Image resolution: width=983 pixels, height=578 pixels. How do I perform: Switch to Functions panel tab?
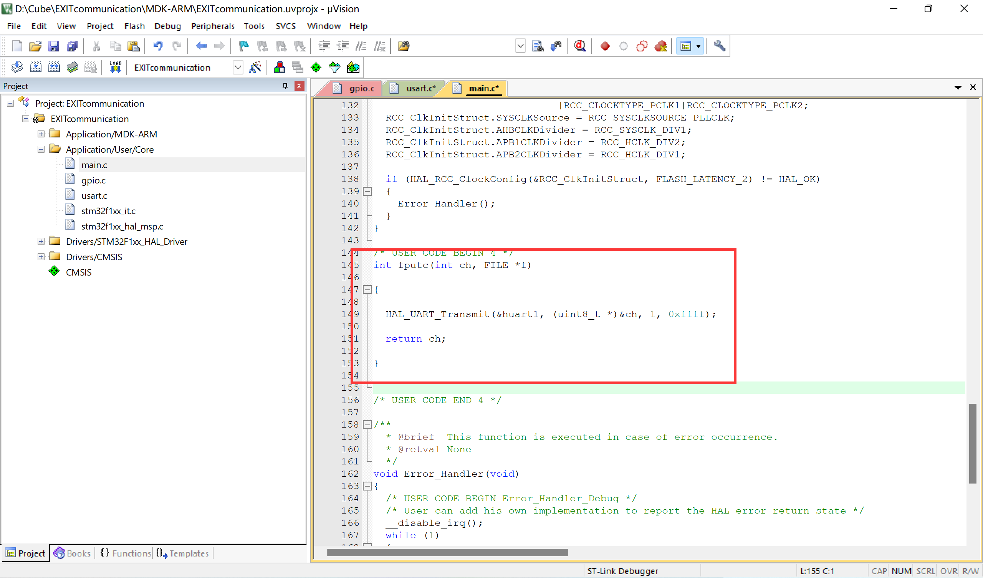126,553
